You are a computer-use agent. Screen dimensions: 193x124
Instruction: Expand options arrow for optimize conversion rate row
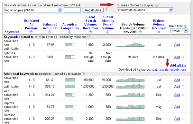coord(183,57)
